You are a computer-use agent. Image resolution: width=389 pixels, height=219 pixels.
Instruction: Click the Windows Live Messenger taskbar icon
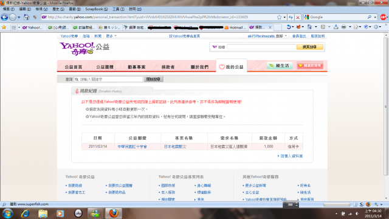tap(95, 214)
